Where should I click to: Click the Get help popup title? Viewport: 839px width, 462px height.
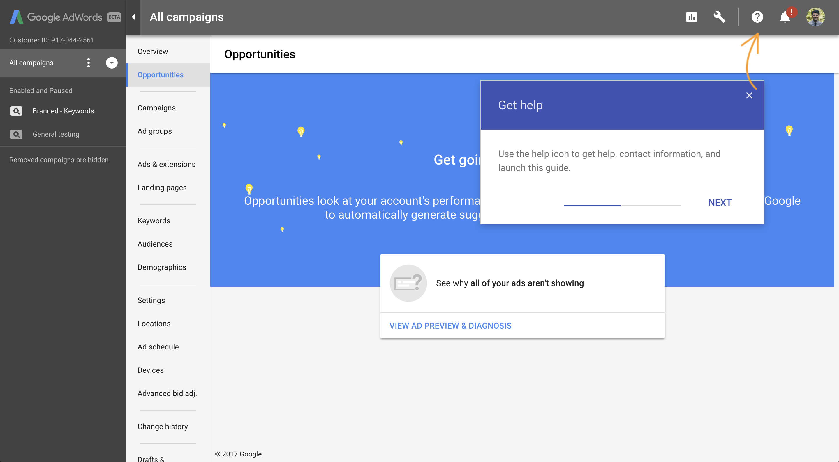tap(520, 105)
